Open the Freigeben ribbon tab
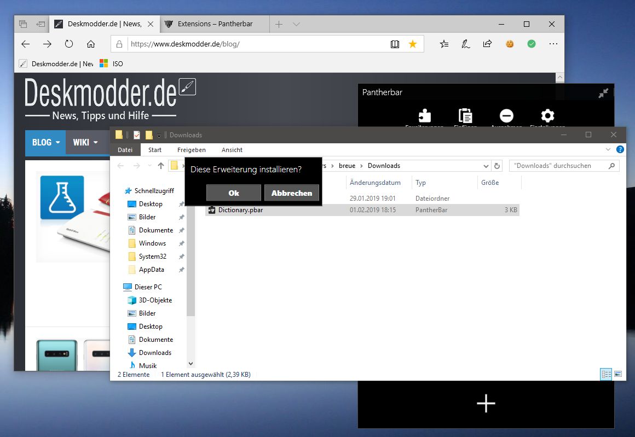635x437 pixels. (x=192, y=150)
